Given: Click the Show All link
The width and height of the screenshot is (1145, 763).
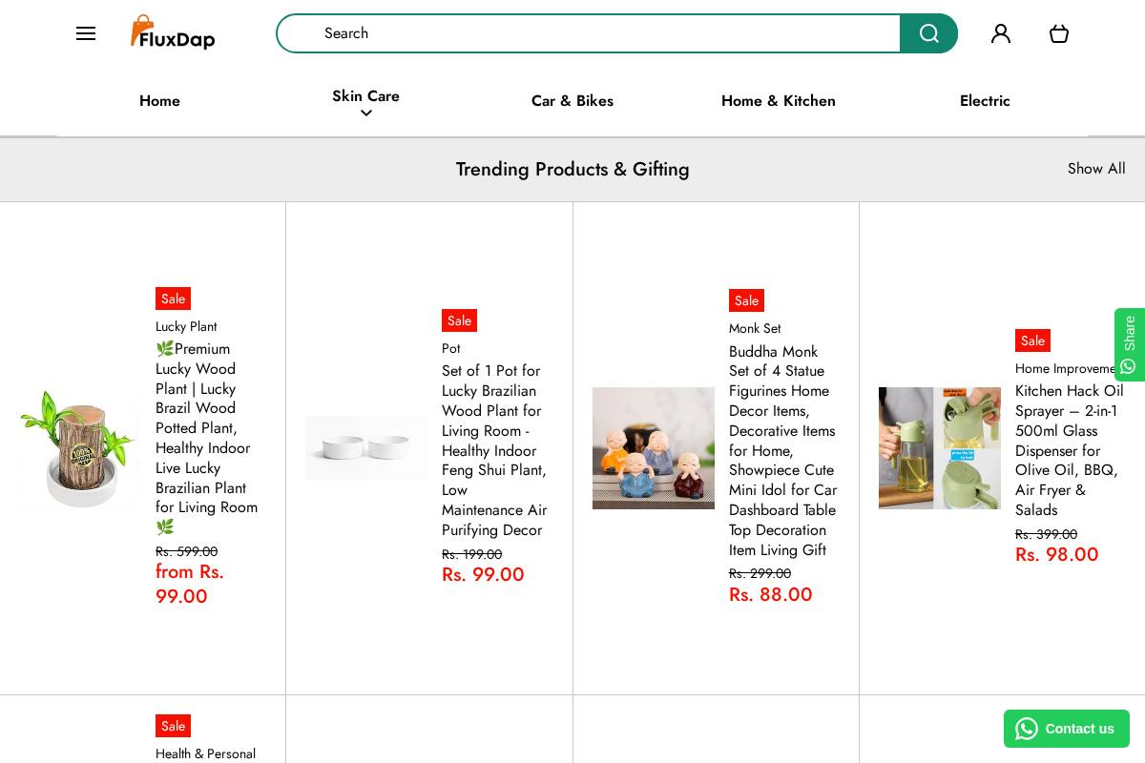Looking at the screenshot, I should [x=1096, y=169].
